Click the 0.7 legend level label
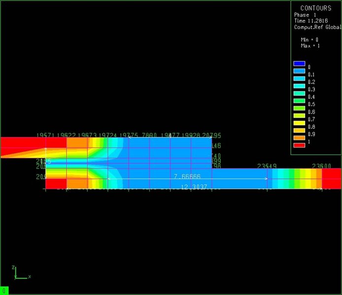This screenshot has height=295, width=342. pos(311,119)
